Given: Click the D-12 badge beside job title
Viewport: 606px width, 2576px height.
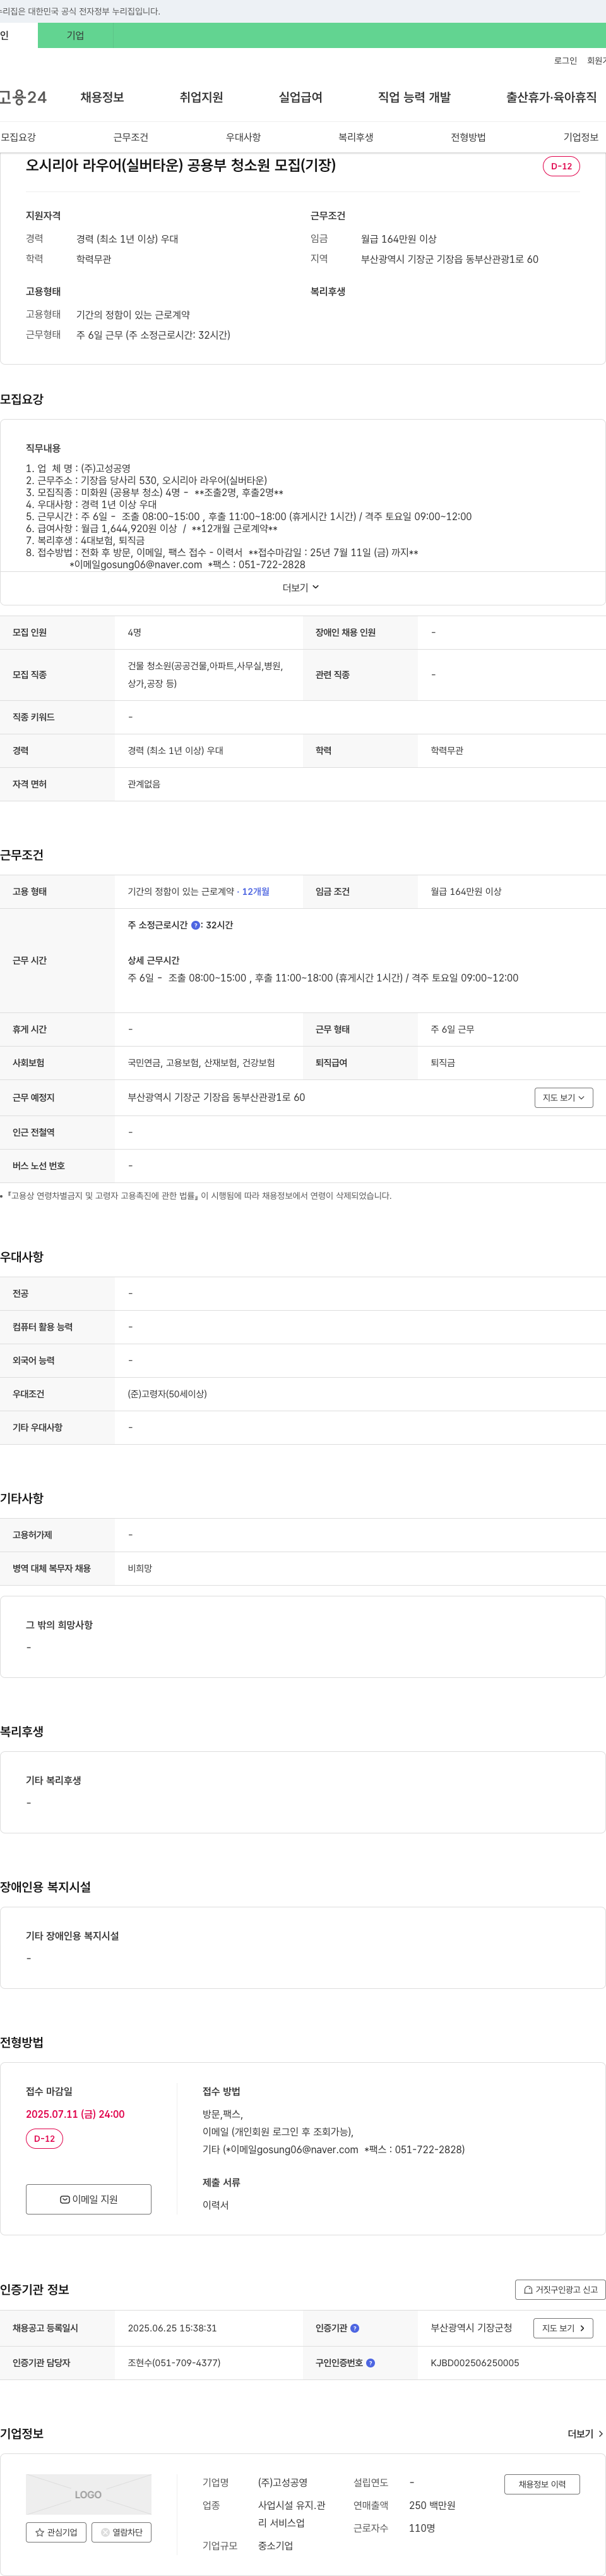Looking at the screenshot, I should [x=561, y=166].
